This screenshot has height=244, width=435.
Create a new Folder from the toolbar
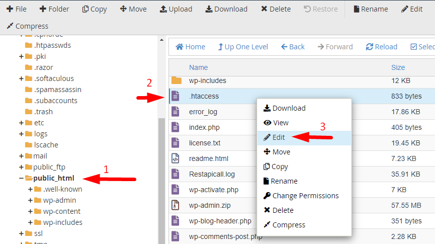click(x=54, y=9)
